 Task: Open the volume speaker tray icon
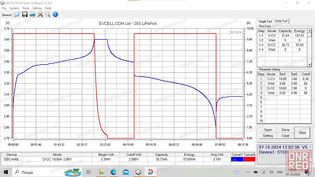pos(271,172)
